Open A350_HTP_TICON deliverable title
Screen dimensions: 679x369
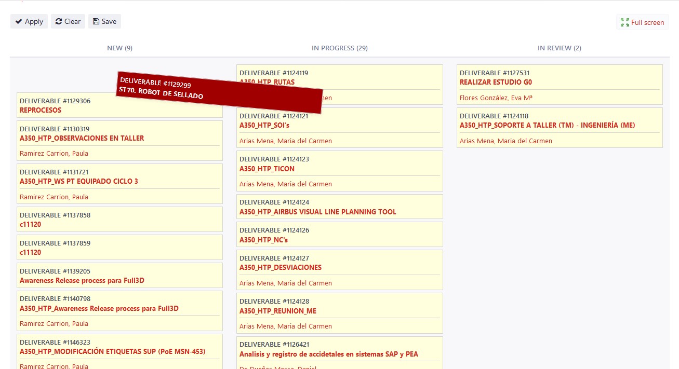(267, 169)
